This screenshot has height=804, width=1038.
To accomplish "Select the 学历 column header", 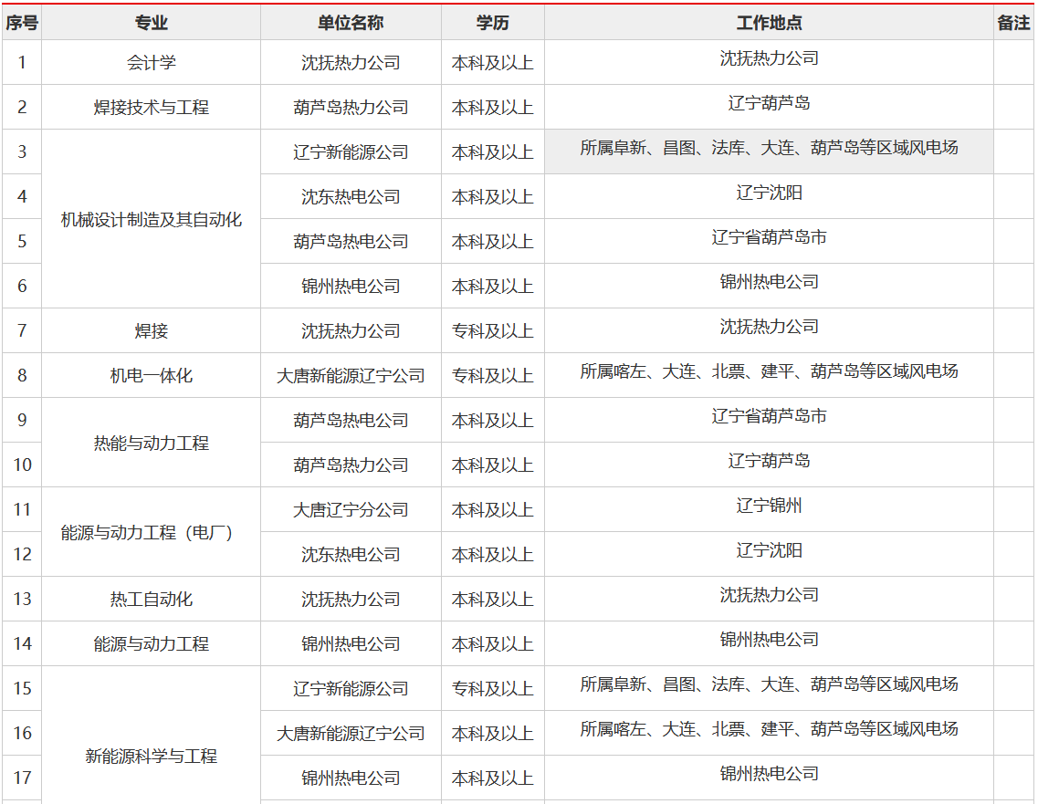I will [x=492, y=23].
